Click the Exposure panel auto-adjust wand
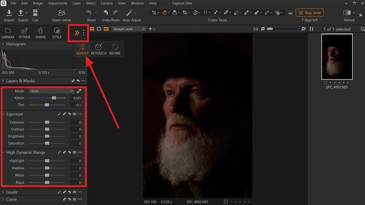The height and width of the screenshot is (205, 365). click(59, 114)
